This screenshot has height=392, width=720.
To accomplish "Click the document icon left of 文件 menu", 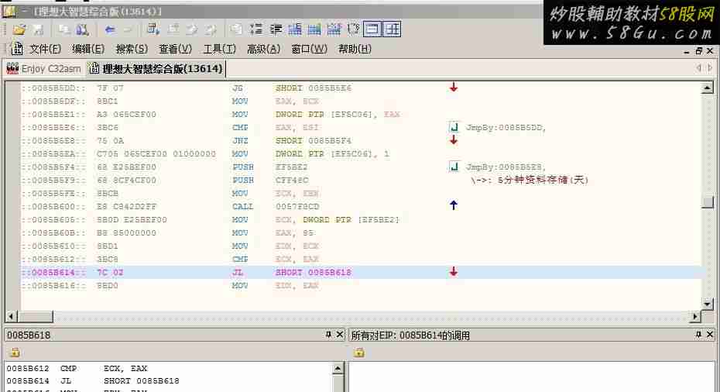I will coord(17,49).
